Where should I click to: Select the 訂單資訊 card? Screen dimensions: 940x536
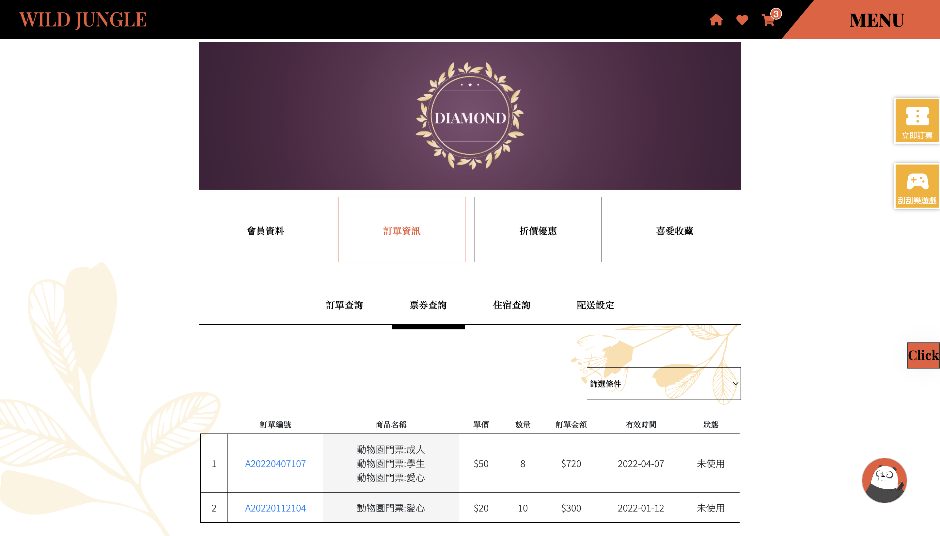click(401, 229)
